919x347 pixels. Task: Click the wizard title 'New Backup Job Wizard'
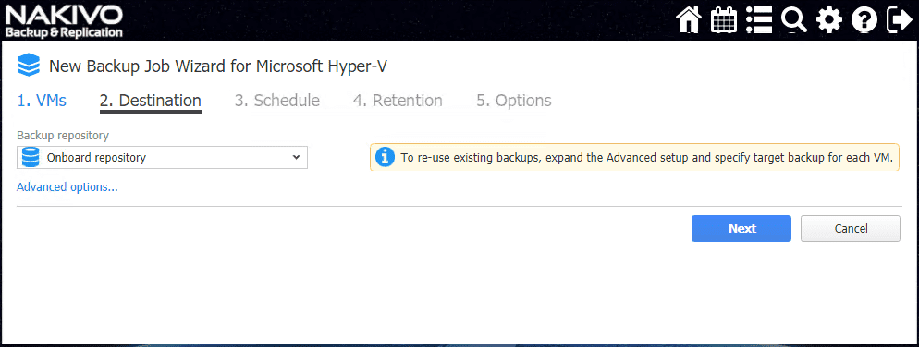pyautogui.click(x=217, y=66)
